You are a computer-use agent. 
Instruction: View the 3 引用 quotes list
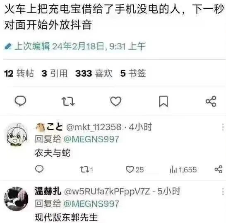(x=55, y=73)
